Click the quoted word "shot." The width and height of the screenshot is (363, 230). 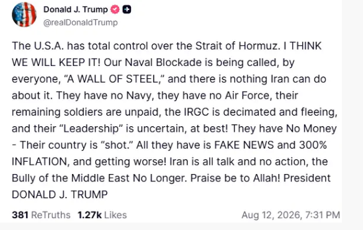pos(117,145)
